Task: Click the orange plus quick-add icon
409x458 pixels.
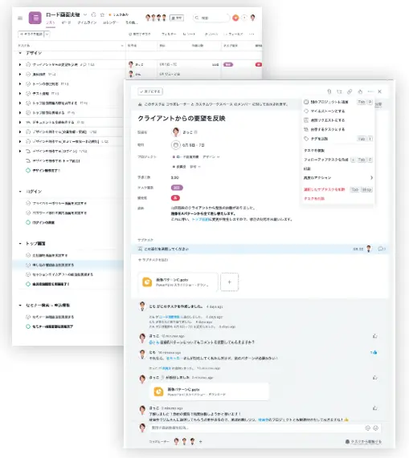Action: [235, 18]
